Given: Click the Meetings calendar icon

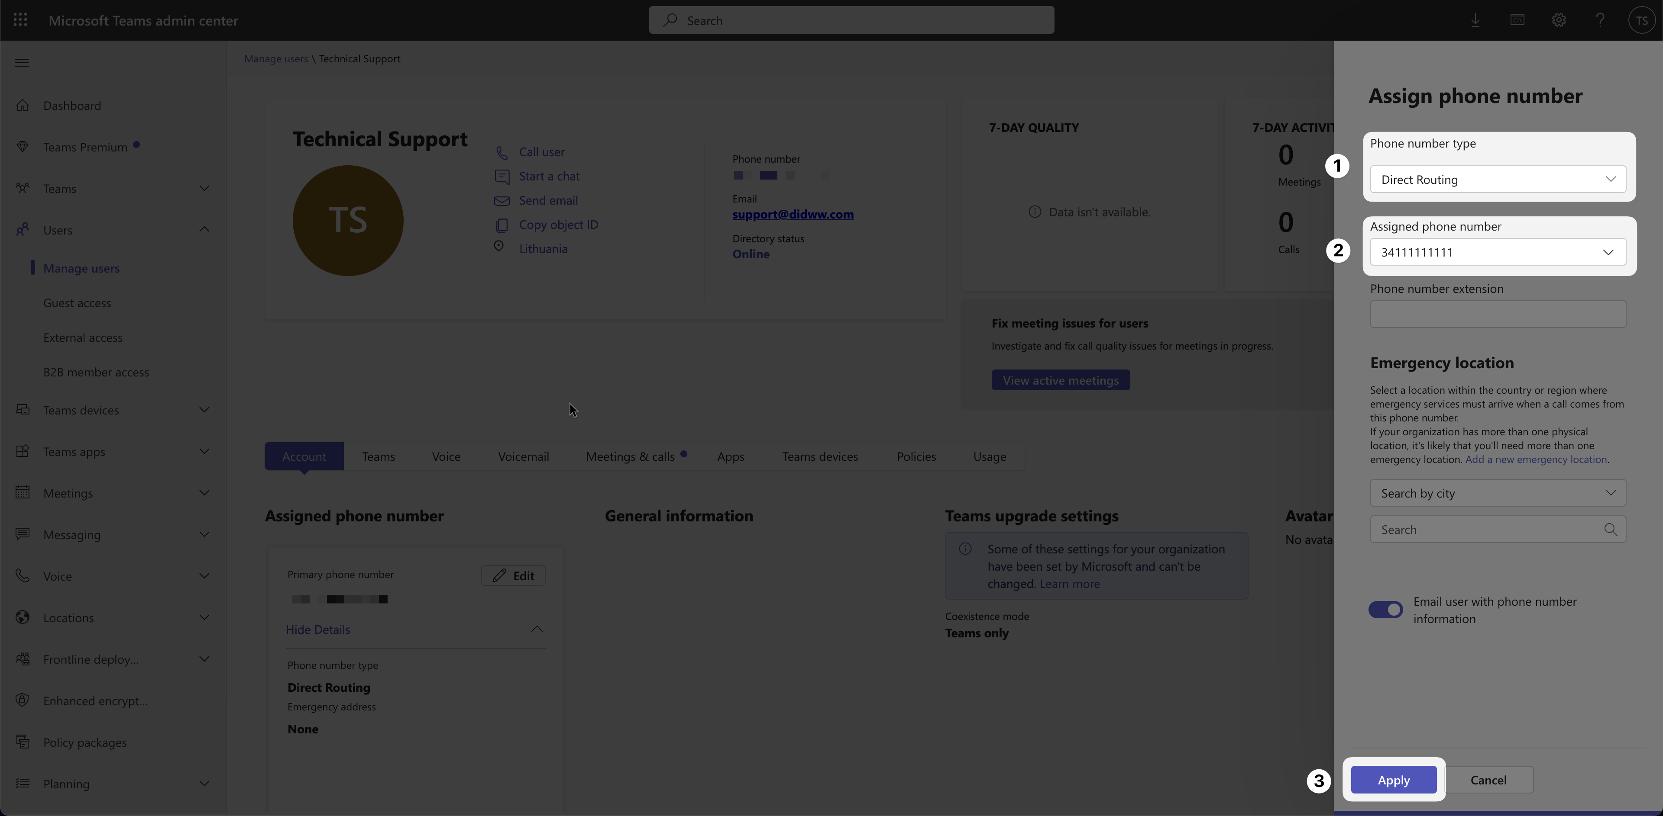Looking at the screenshot, I should pos(23,493).
